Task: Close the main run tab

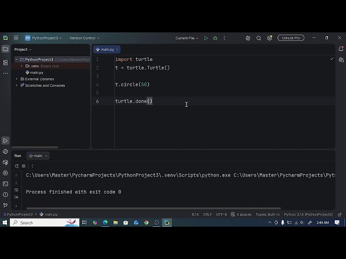Action: click(x=46, y=156)
